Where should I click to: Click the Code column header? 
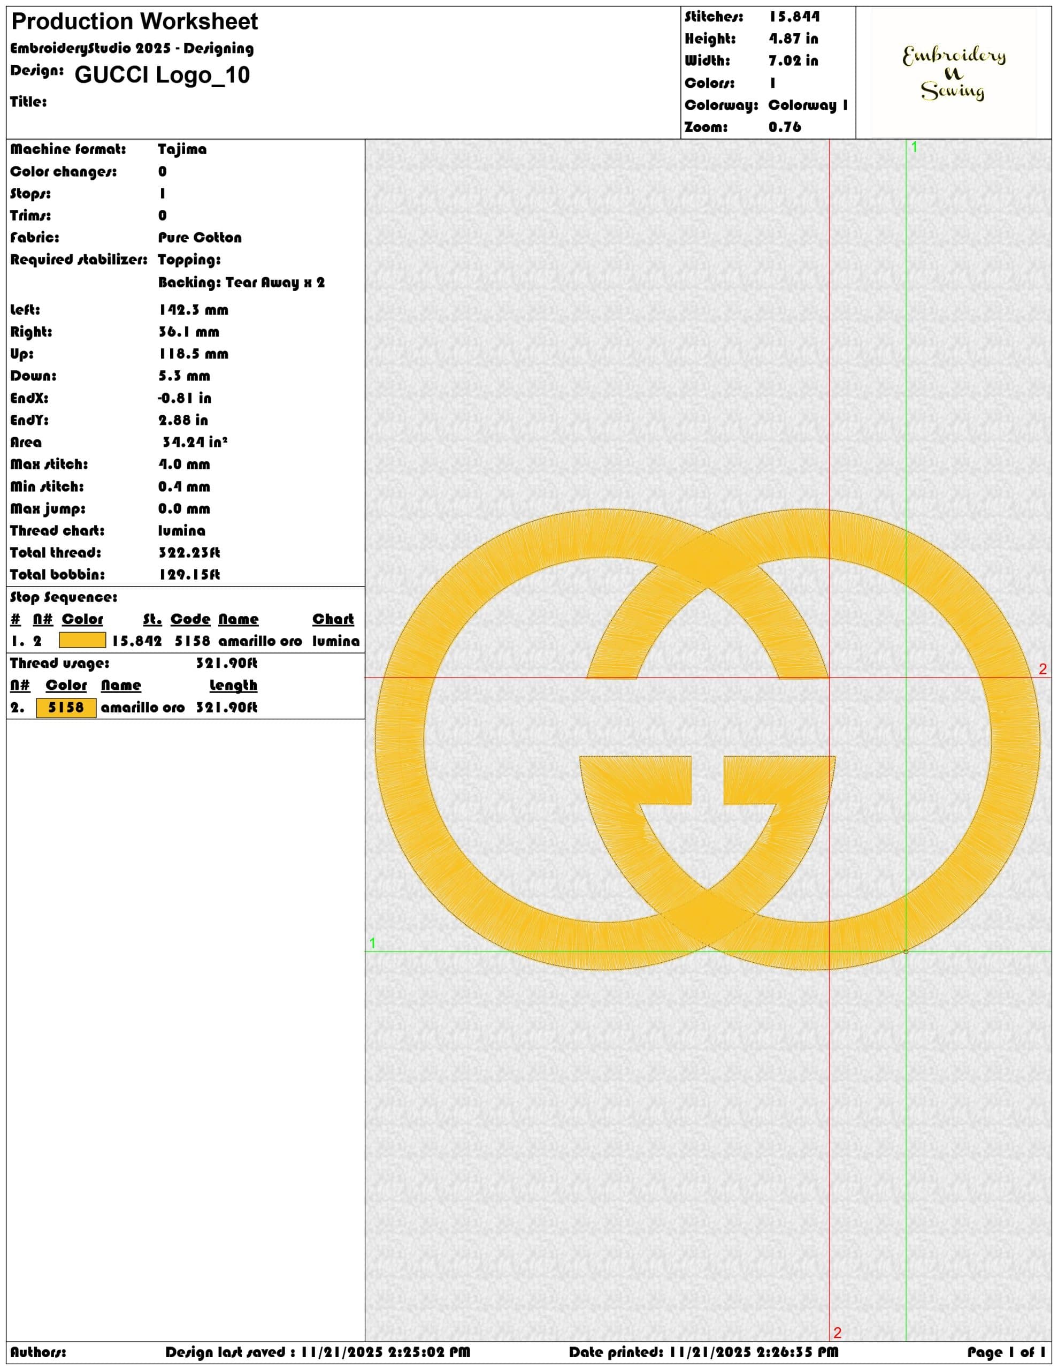point(190,620)
